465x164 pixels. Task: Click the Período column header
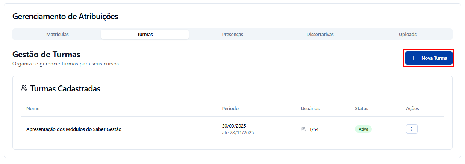point(230,108)
